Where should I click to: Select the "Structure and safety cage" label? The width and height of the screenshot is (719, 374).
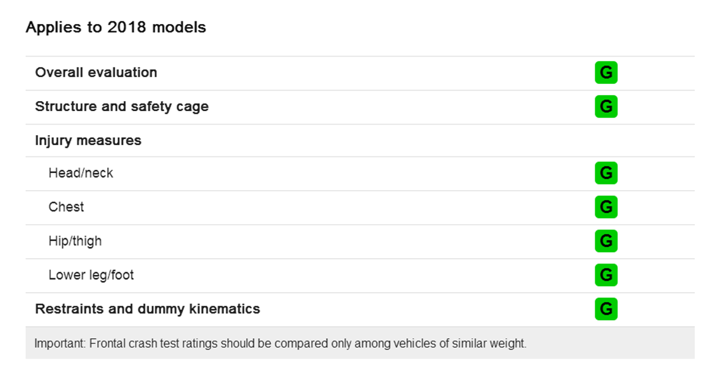(122, 106)
